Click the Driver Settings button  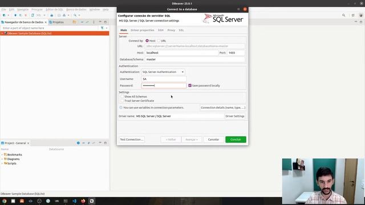click(235, 116)
